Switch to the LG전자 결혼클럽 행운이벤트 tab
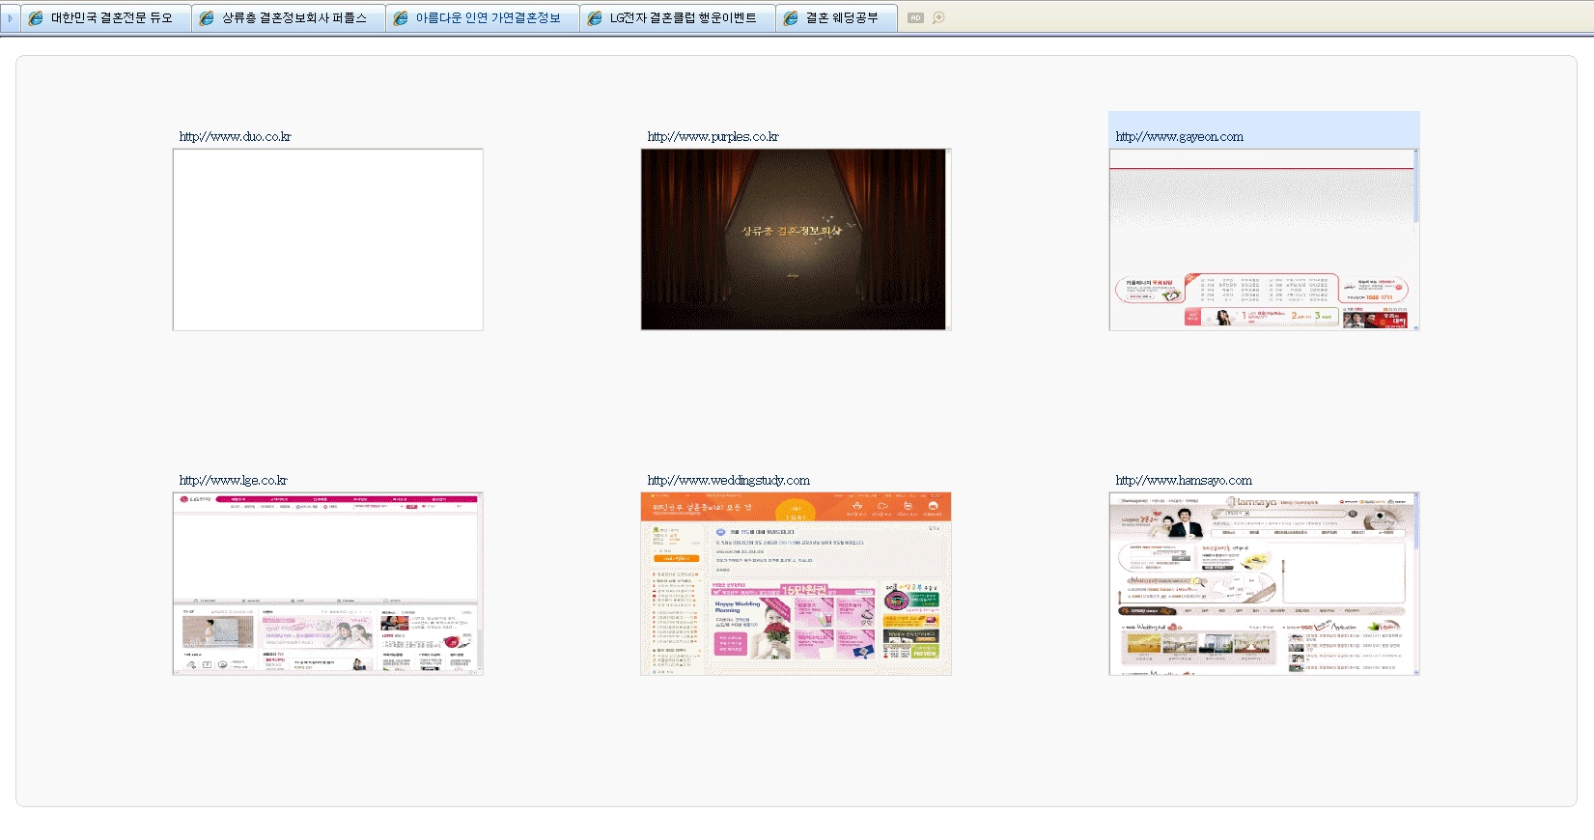This screenshot has width=1594, height=840. point(683,18)
